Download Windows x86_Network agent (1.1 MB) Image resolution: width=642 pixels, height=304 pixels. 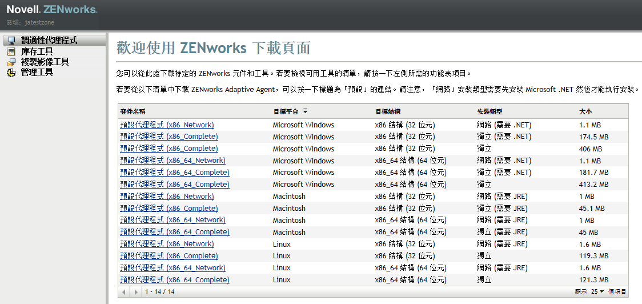click(167, 125)
